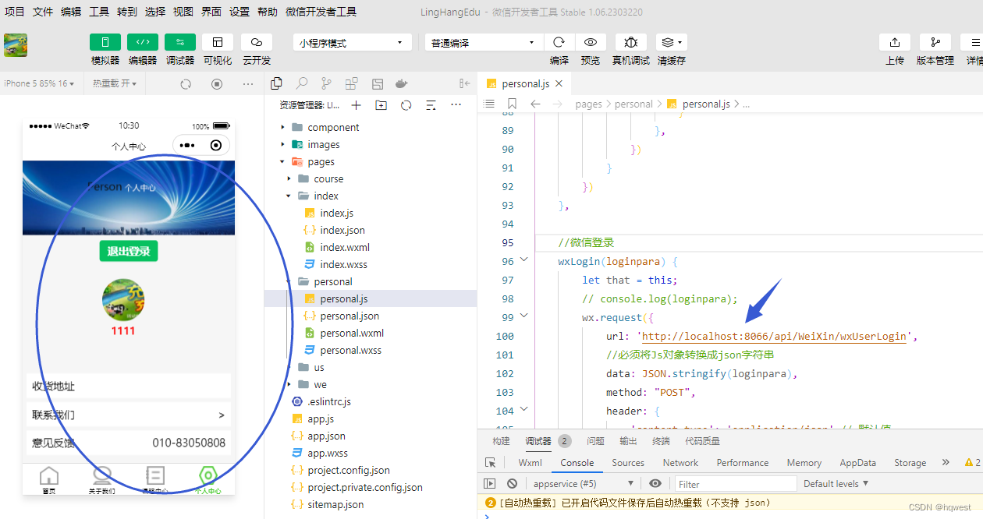Click the Docker whale icon

[402, 83]
